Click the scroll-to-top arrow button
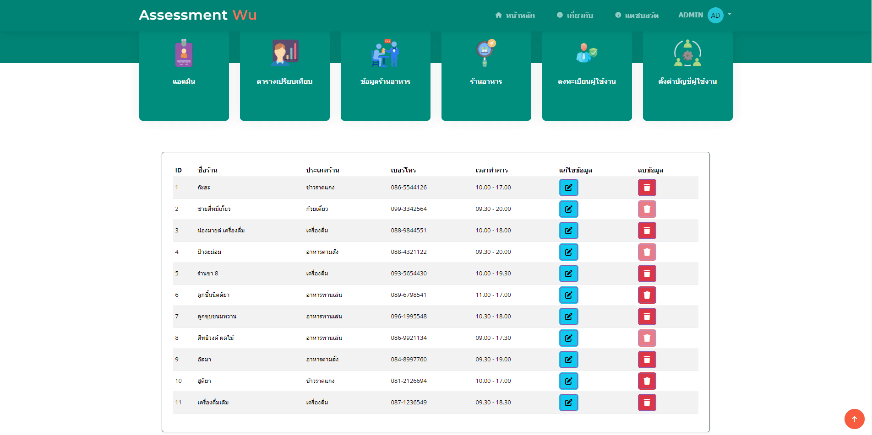Image resolution: width=872 pixels, height=435 pixels. click(x=854, y=419)
